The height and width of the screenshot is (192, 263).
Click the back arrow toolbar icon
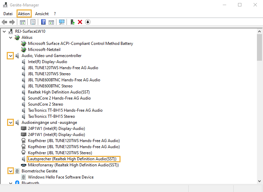(x=4, y=22)
